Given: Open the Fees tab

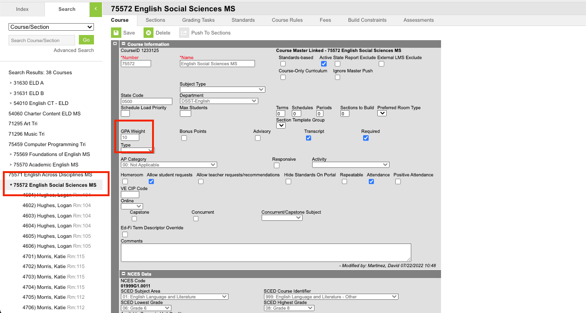Looking at the screenshot, I should coord(325,20).
